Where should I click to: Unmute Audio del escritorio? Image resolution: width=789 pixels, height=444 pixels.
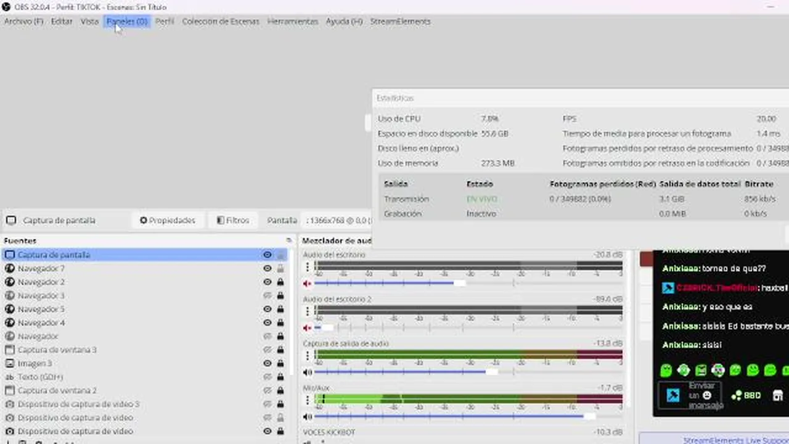click(x=307, y=283)
